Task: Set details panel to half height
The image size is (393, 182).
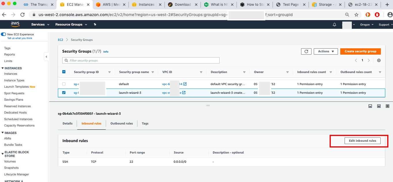Action: pos(379,106)
